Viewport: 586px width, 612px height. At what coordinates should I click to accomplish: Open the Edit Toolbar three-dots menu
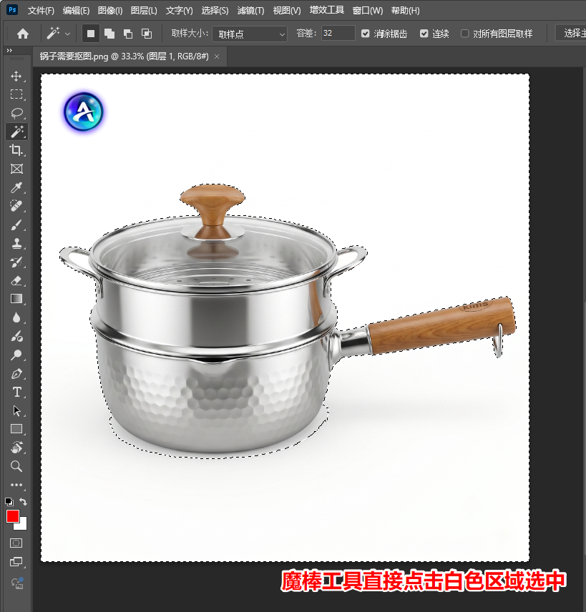[16, 485]
